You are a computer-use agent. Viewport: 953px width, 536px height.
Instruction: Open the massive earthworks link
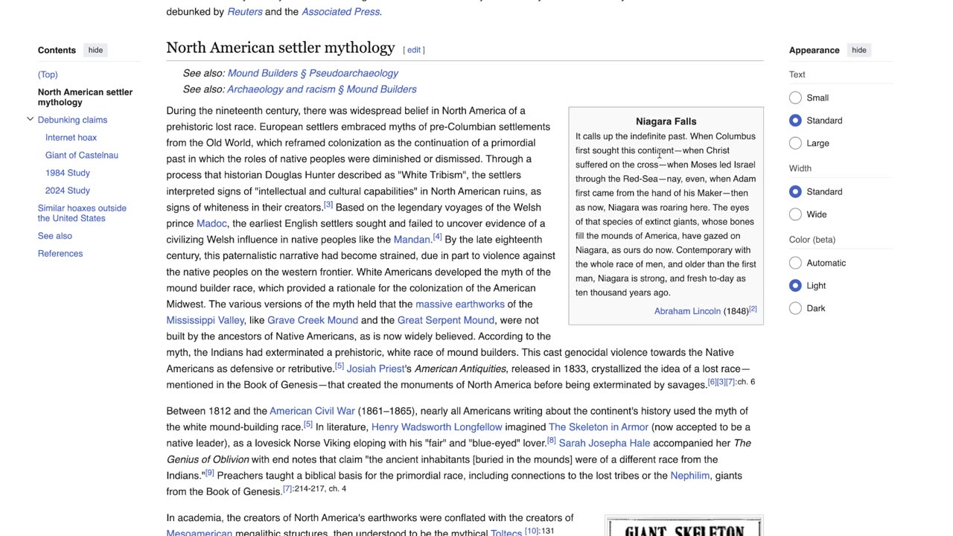tap(460, 304)
